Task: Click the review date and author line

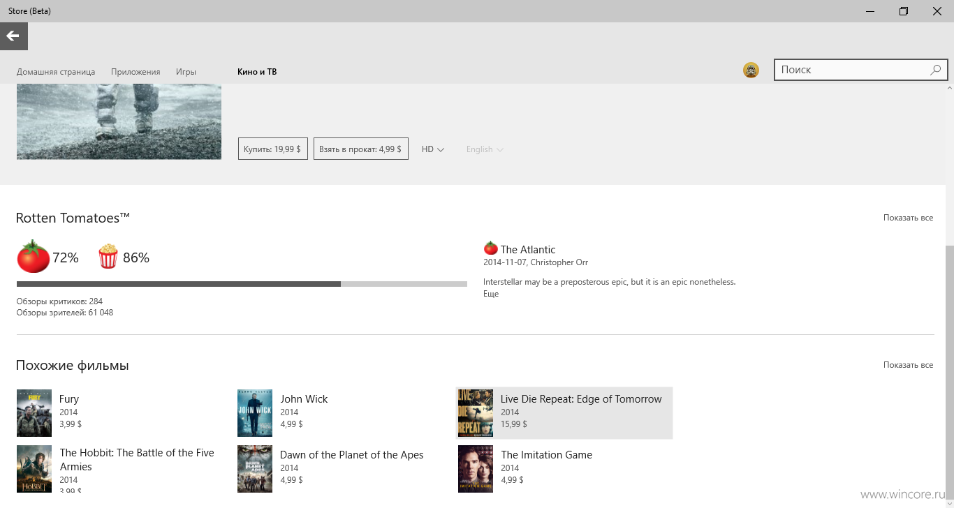Action: (x=536, y=262)
